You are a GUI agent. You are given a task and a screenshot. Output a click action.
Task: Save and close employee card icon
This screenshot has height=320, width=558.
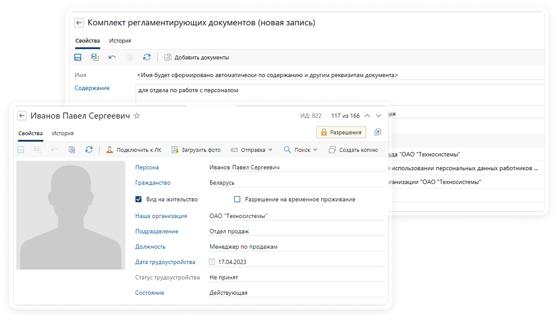pos(38,150)
